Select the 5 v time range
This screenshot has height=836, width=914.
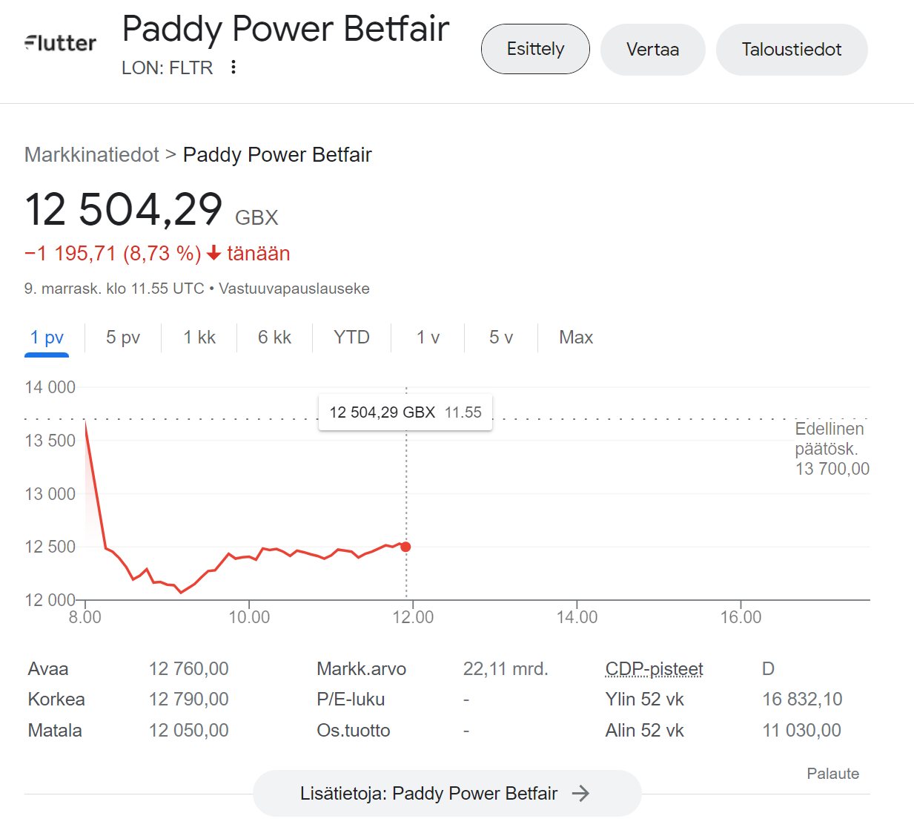point(501,338)
